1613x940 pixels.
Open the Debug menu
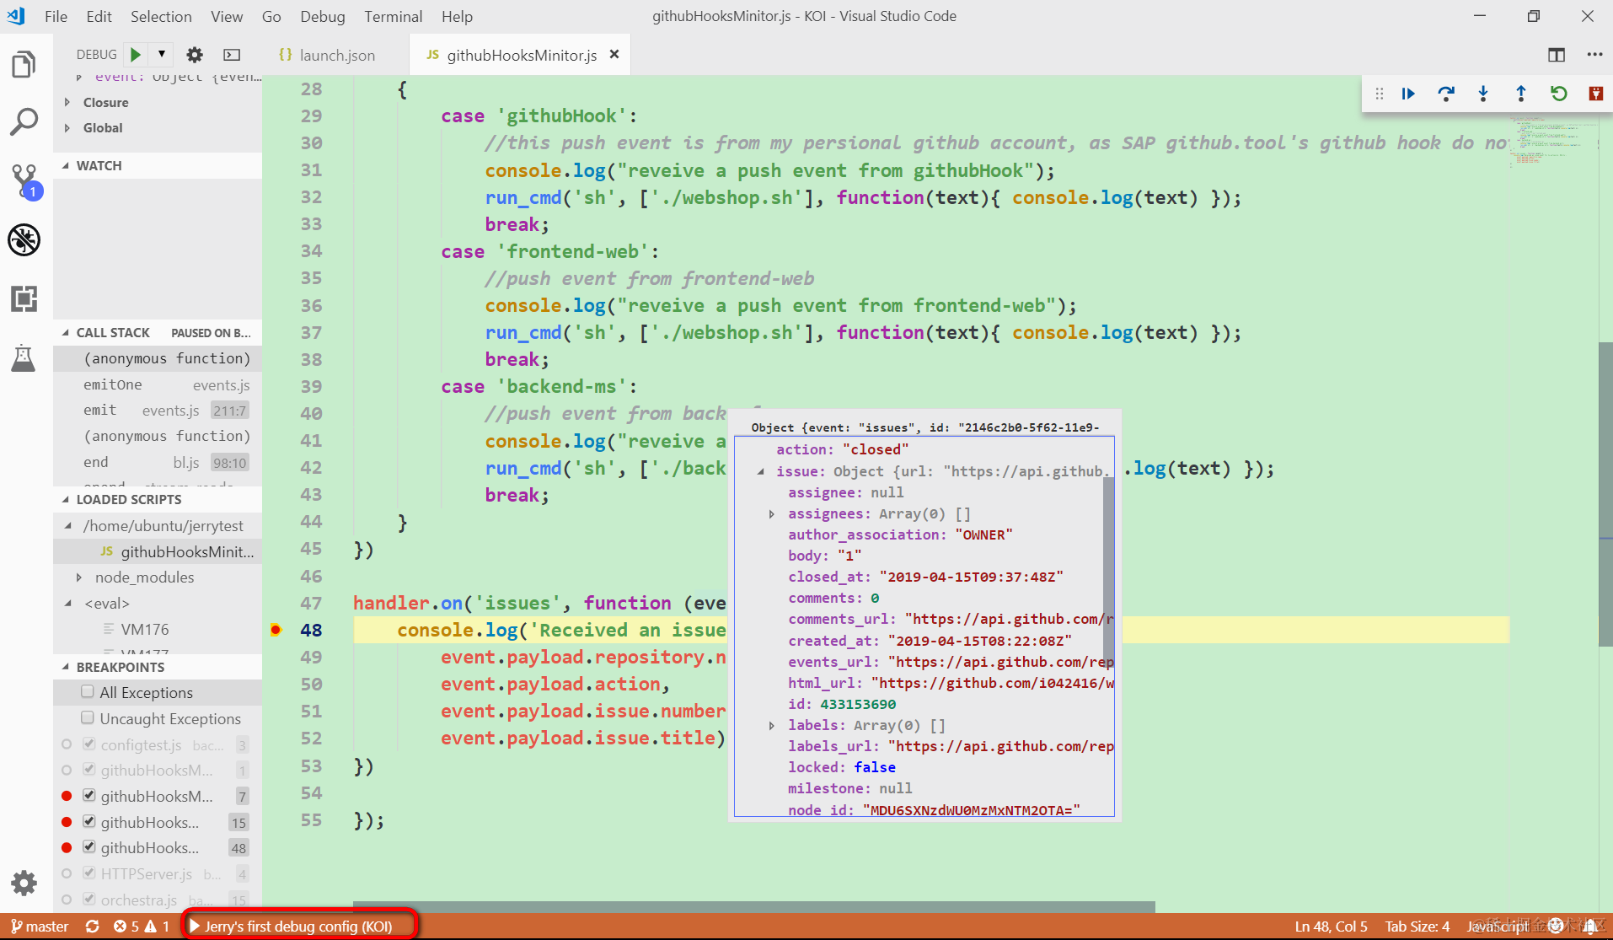pos(322,16)
